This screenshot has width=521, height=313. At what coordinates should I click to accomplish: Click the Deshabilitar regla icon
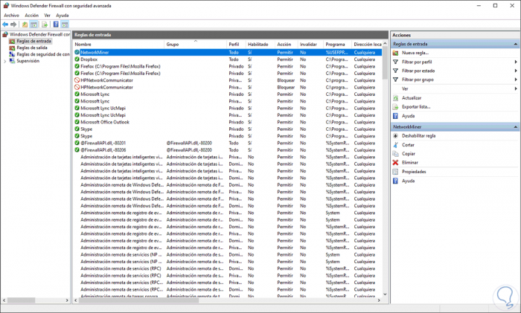[395, 136]
